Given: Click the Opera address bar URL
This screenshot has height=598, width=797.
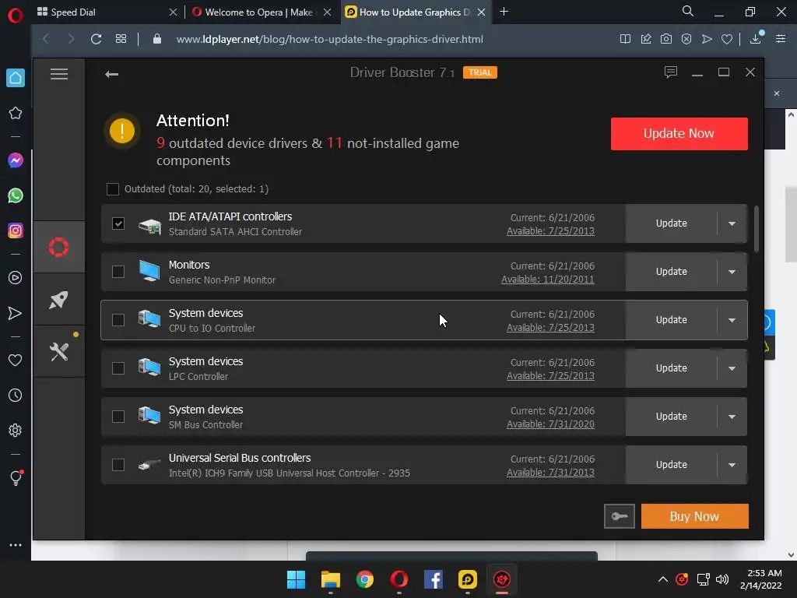Looking at the screenshot, I should coord(329,39).
